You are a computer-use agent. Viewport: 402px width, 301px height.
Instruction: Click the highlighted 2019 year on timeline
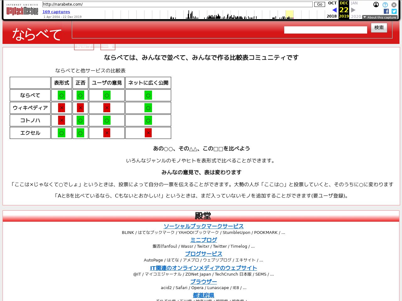point(289,14)
